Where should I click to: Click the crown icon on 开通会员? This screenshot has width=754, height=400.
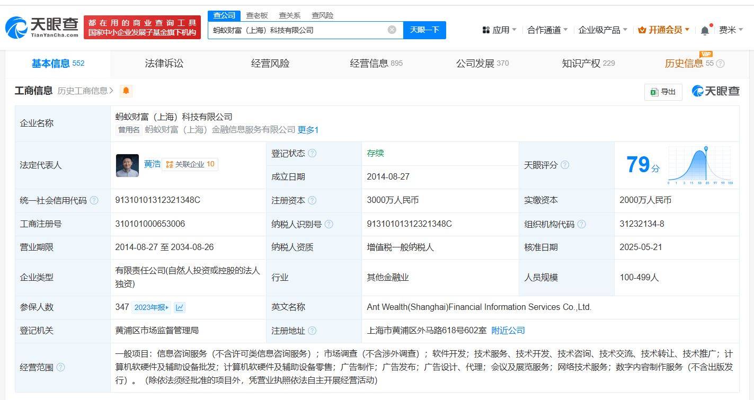click(x=642, y=30)
